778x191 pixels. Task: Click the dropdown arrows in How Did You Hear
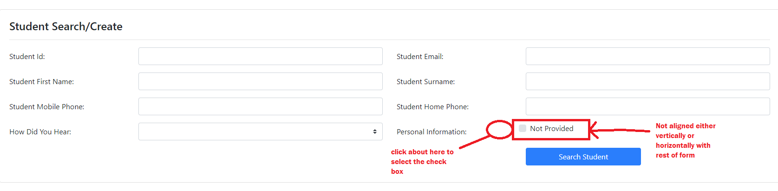point(375,132)
